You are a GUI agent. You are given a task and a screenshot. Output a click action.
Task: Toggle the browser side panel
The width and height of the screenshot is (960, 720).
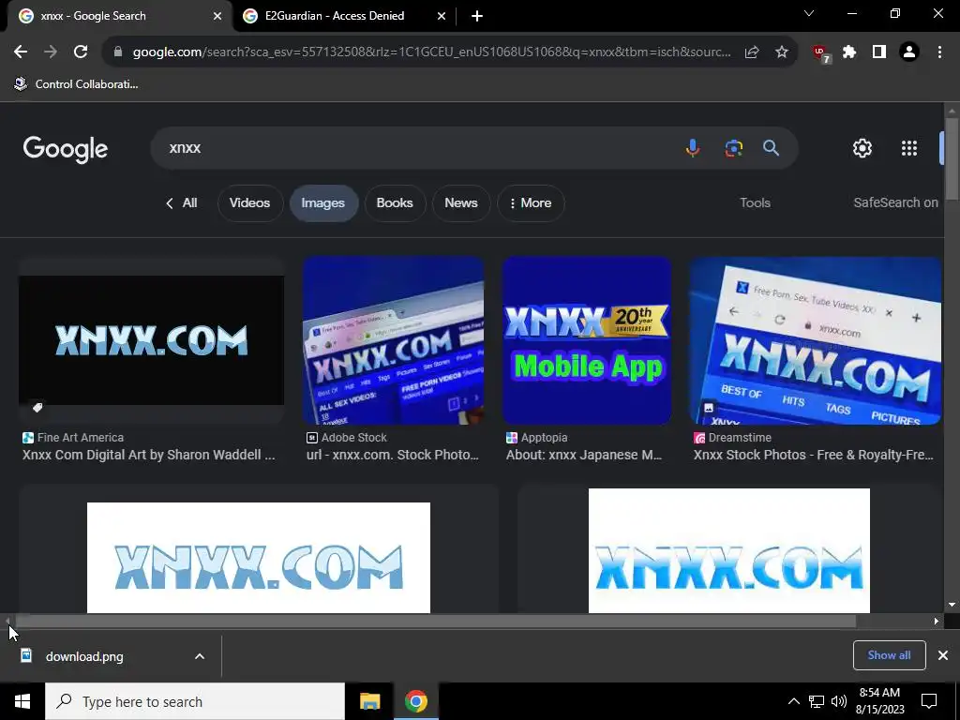tap(879, 52)
